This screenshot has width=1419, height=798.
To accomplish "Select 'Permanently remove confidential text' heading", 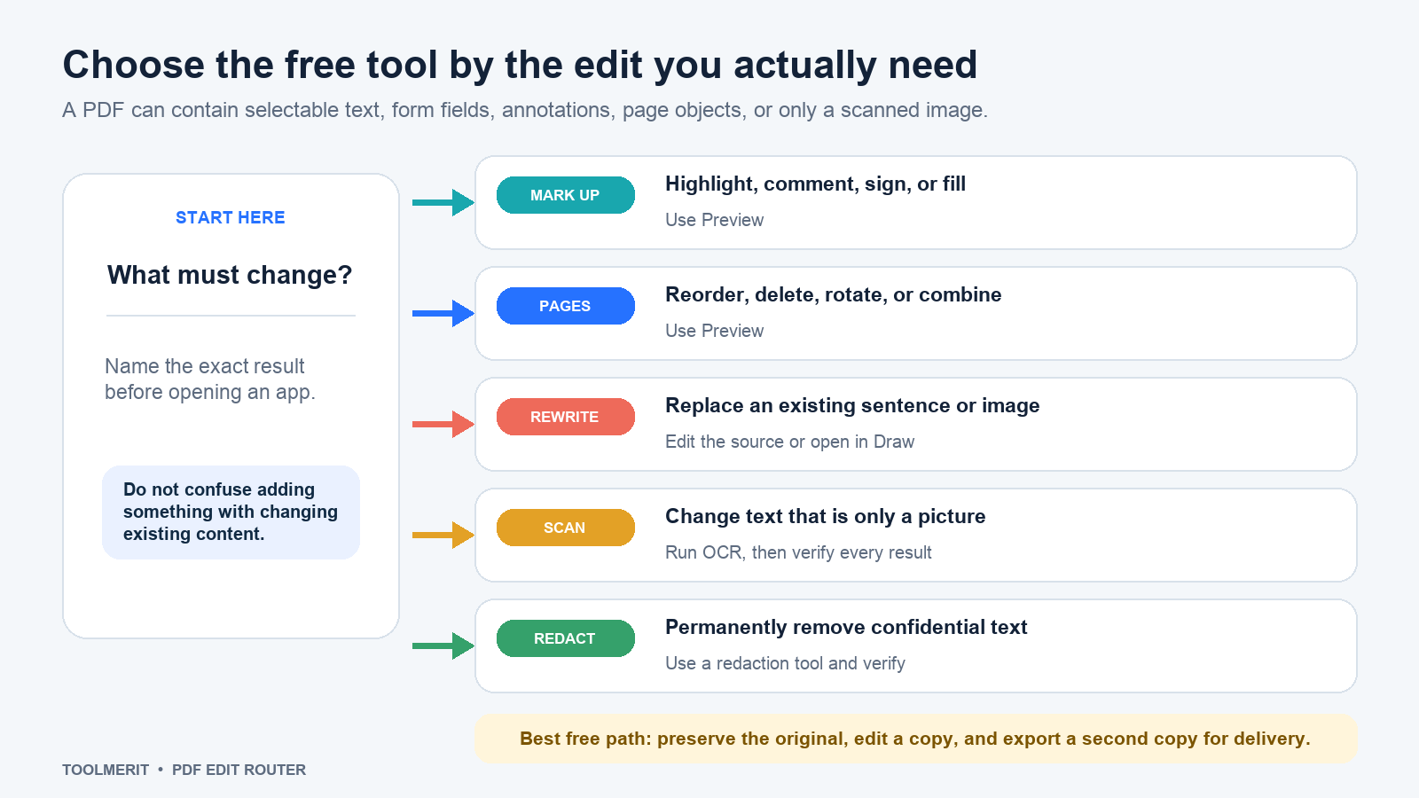I will click(846, 627).
